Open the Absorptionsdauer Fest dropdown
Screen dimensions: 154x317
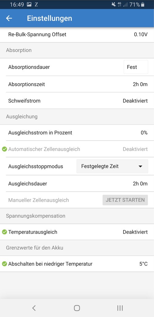[x=136, y=67]
